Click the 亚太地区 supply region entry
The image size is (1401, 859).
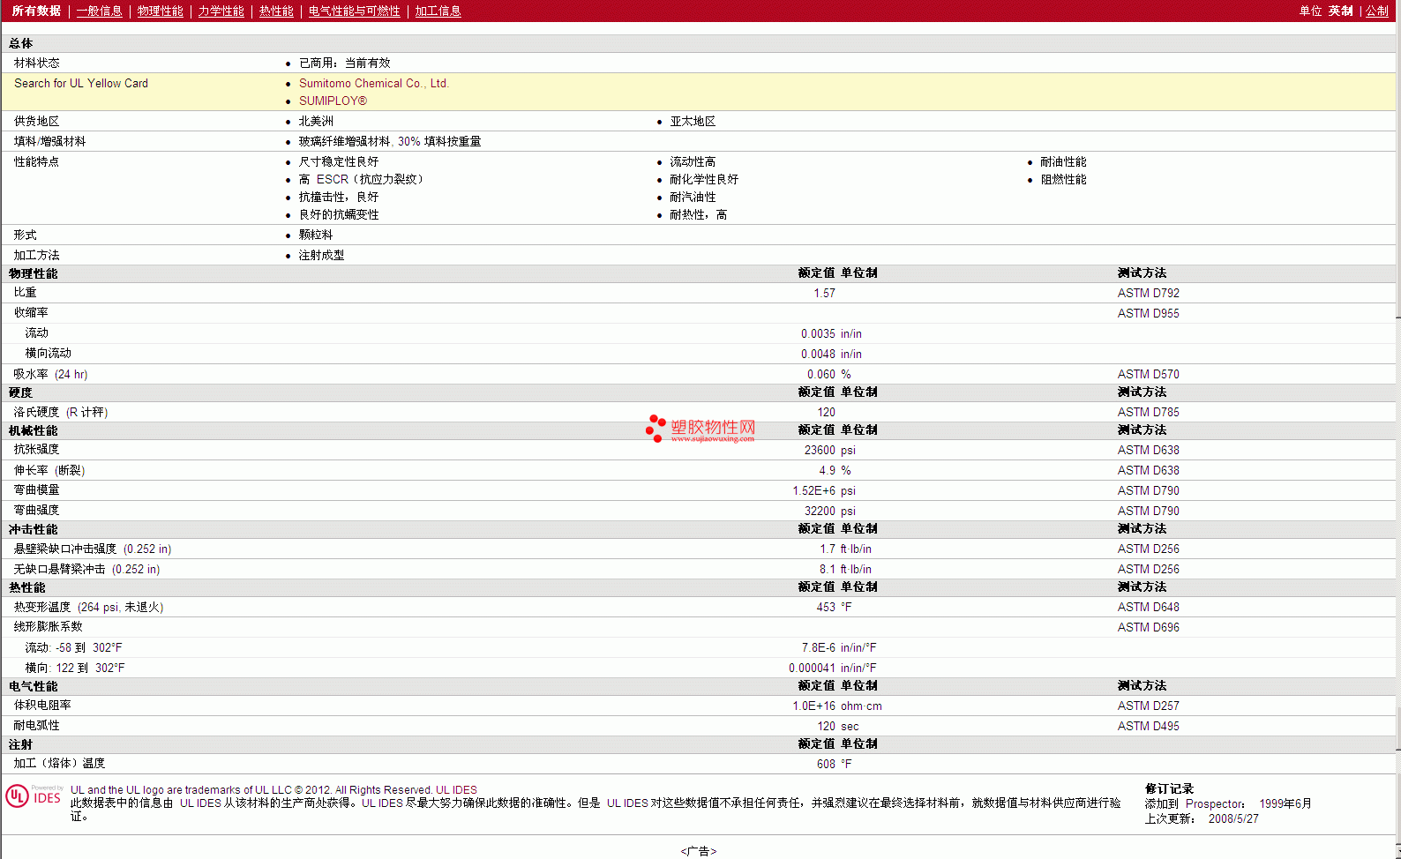coord(693,121)
